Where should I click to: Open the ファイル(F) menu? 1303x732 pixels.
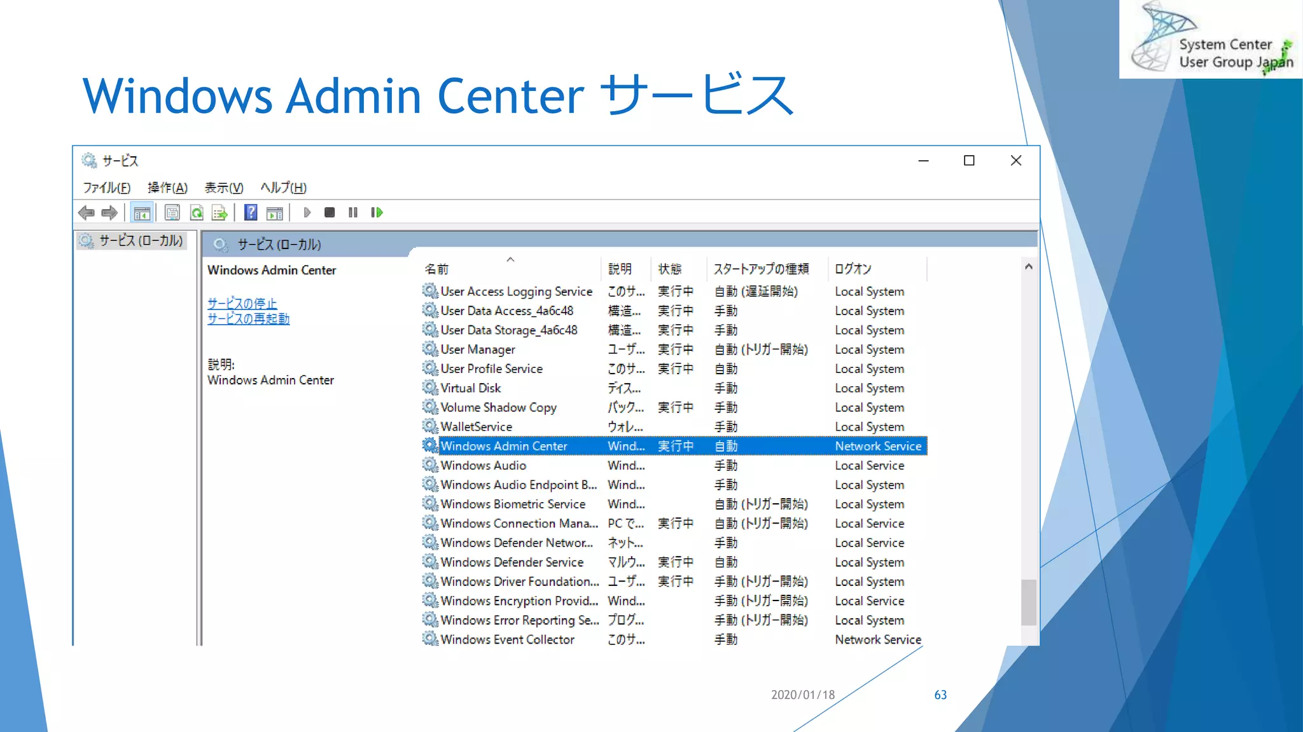[106, 187]
